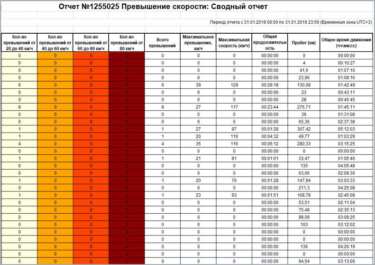This screenshot has height=265, width=375.
Task: Click the report period text line
Action: click(291, 22)
